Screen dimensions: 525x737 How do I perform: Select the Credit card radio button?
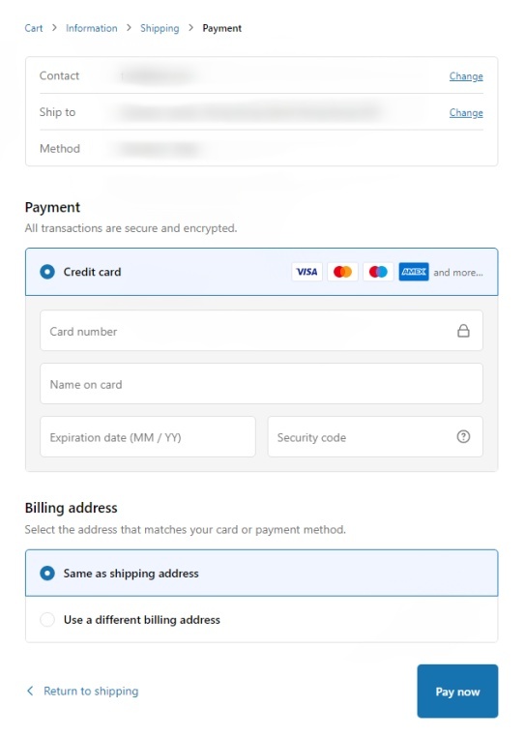pyautogui.click(x=47, y=272)
